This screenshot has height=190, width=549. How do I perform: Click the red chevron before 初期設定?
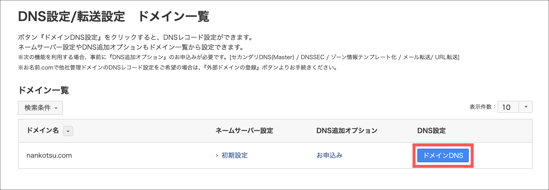(217, 155)
